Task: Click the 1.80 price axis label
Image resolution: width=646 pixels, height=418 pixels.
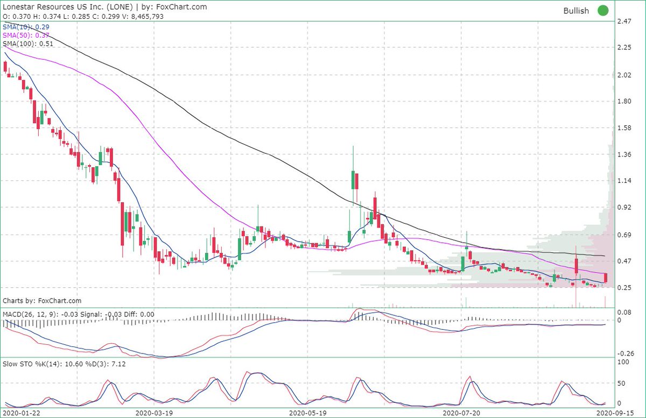Action: [624, 101]
